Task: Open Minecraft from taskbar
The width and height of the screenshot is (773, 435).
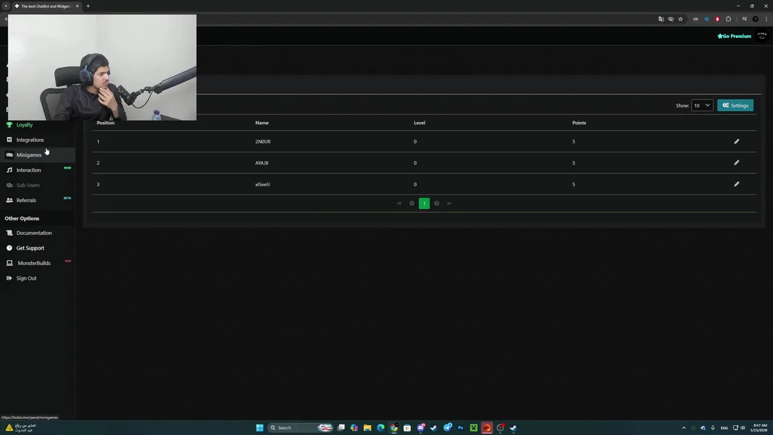Action: point(473,428)
